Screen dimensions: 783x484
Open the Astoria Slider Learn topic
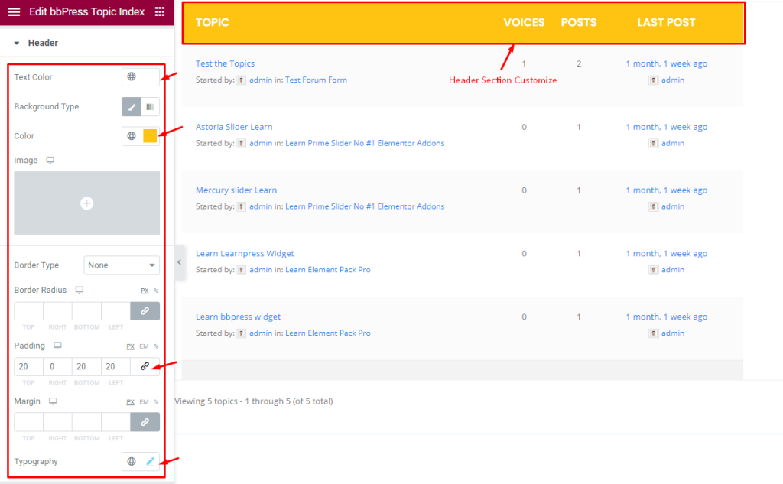coord(234,127)
